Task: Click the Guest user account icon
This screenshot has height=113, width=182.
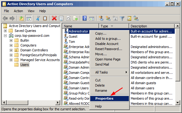Action: coord(66,36)
